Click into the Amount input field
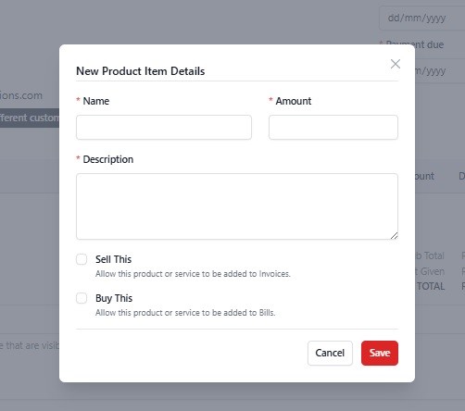The width and height of the screenshot is (465, 411). (x=333, y=127)
